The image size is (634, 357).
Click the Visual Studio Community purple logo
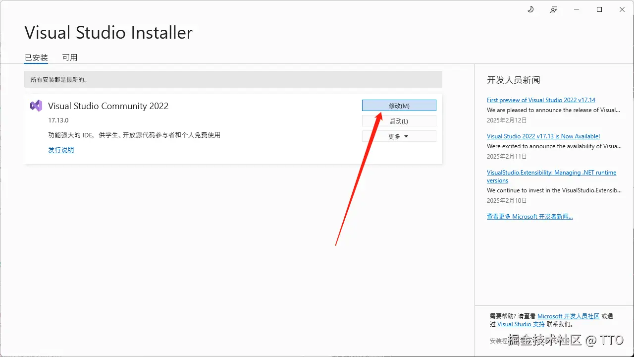coord(36,105)
